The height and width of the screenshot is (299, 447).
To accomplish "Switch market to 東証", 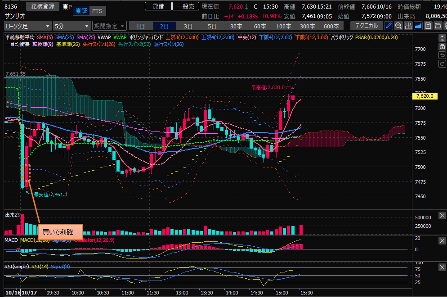I will [x=81, y=10].
